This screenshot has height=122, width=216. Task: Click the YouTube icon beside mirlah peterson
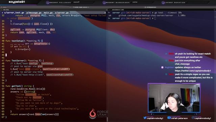pos(169,118)
